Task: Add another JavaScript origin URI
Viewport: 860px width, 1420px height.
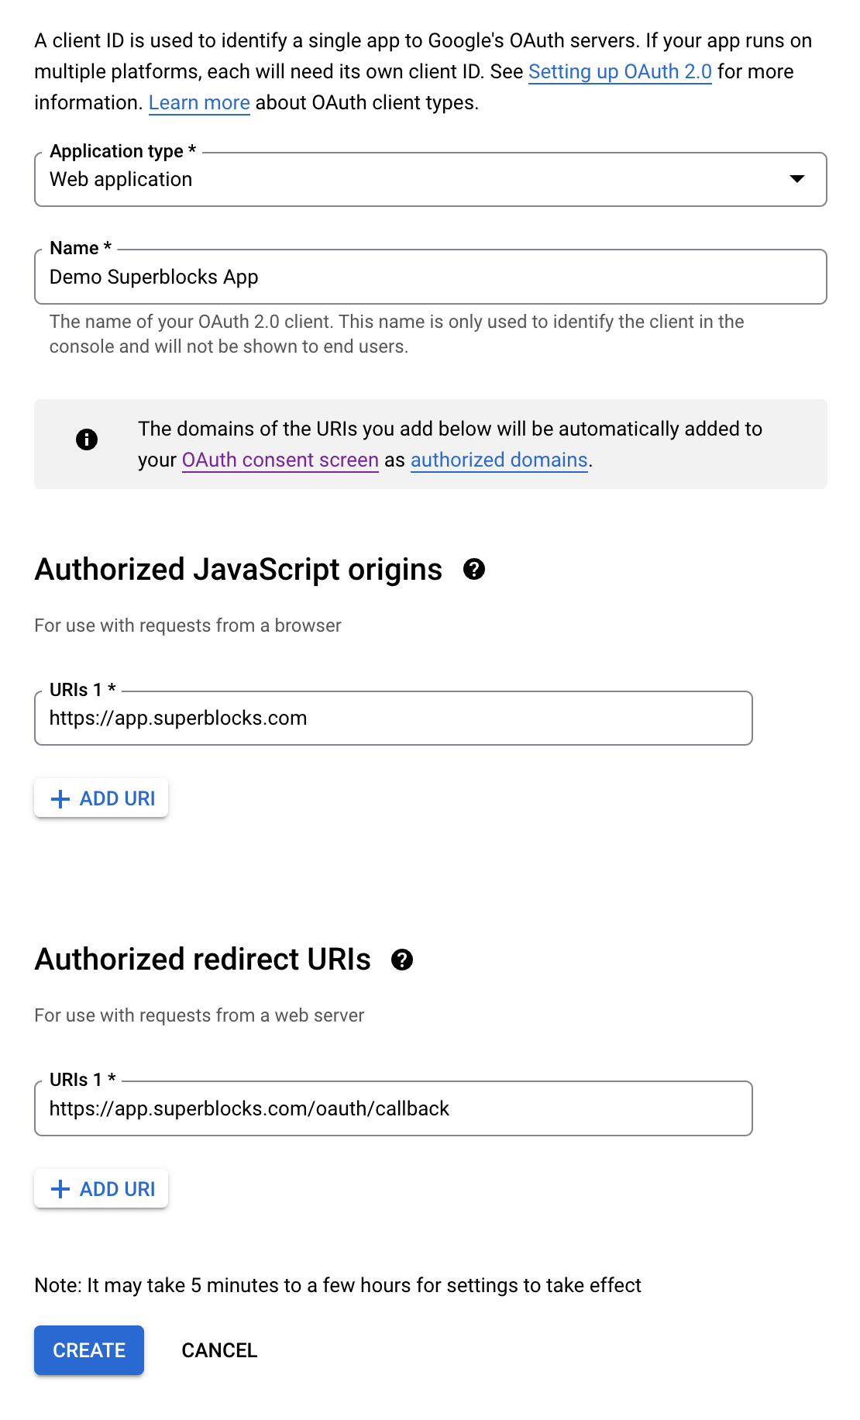Action: [x=101, y=798]
